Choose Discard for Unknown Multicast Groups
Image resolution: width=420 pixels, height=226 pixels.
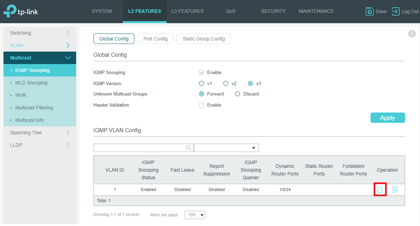[238, 94]
